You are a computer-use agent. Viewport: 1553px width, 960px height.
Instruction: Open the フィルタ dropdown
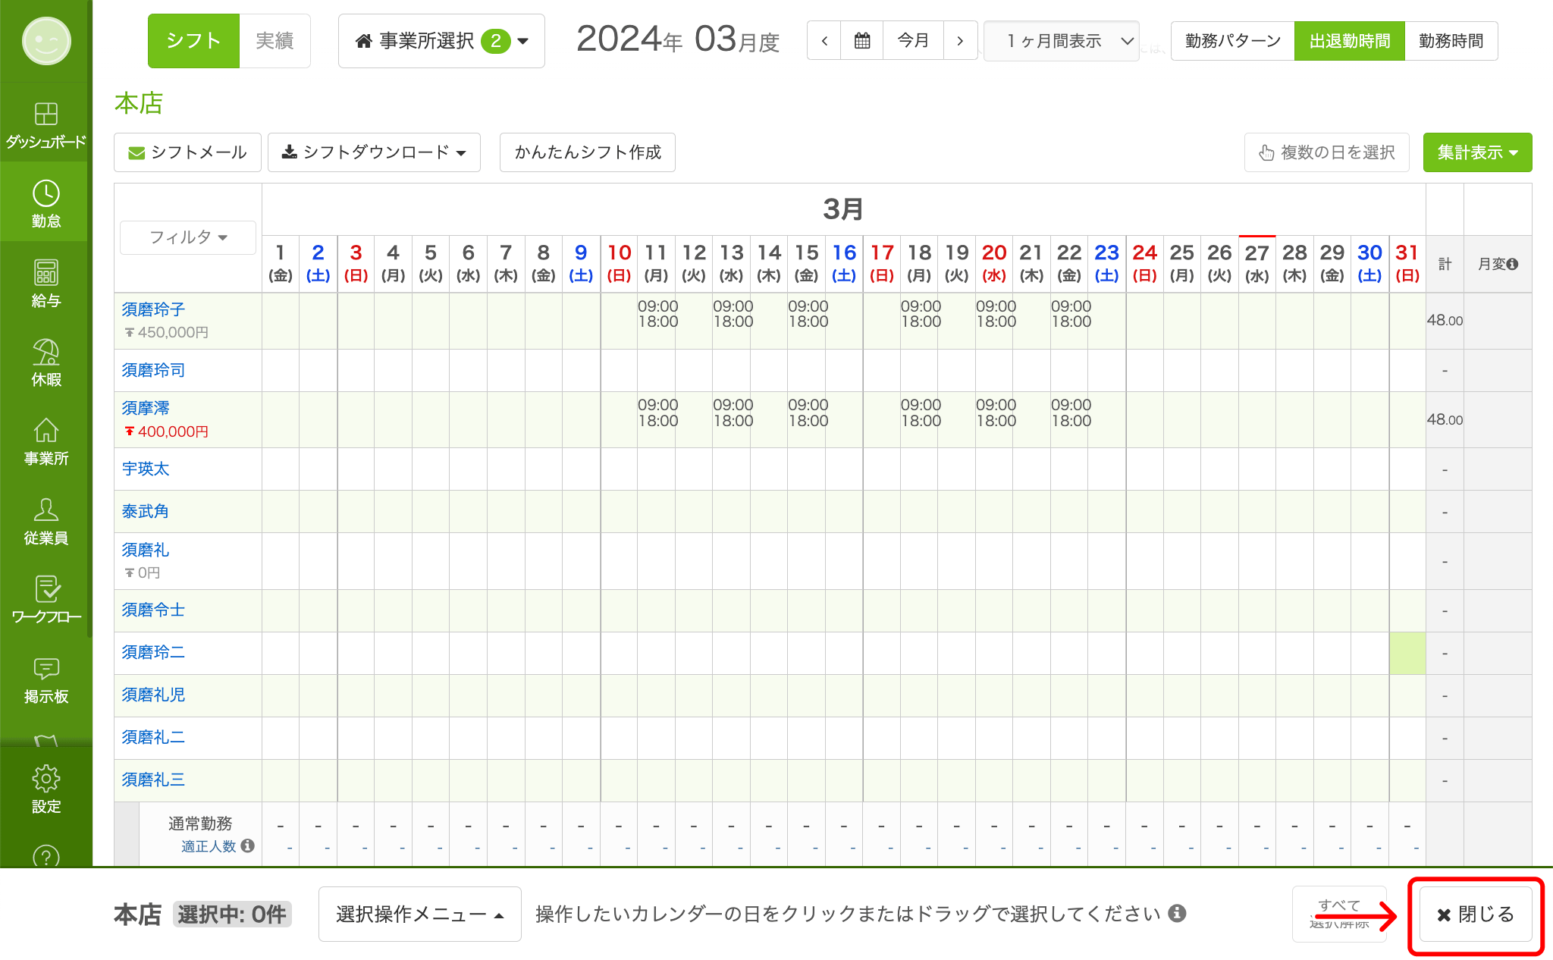point(187,237)
